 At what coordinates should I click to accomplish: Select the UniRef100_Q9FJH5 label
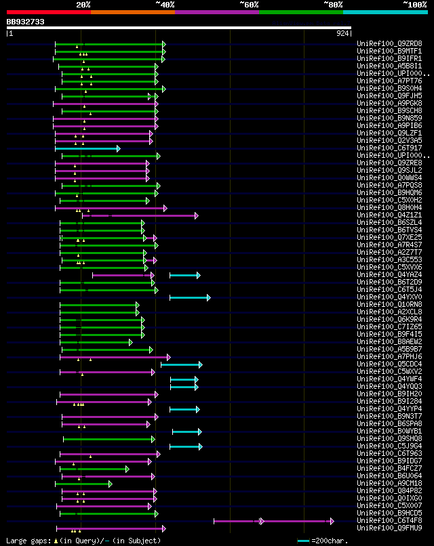tap(389, 96)
